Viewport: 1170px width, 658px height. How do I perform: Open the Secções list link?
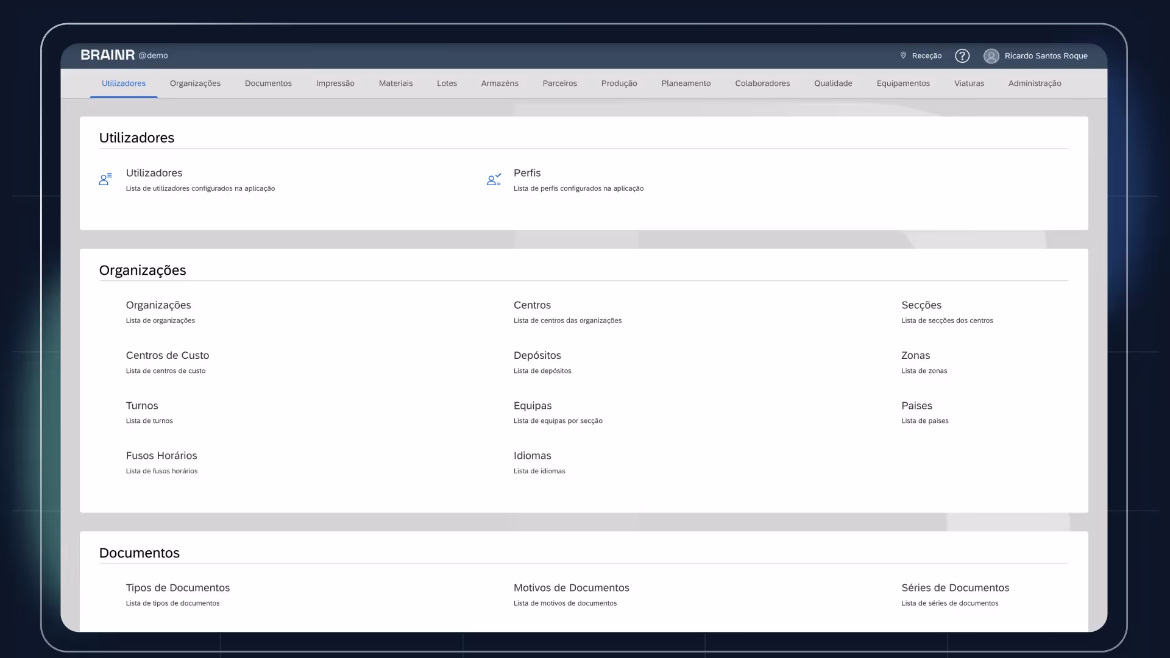pyautogui.click(x=921, y=305)
